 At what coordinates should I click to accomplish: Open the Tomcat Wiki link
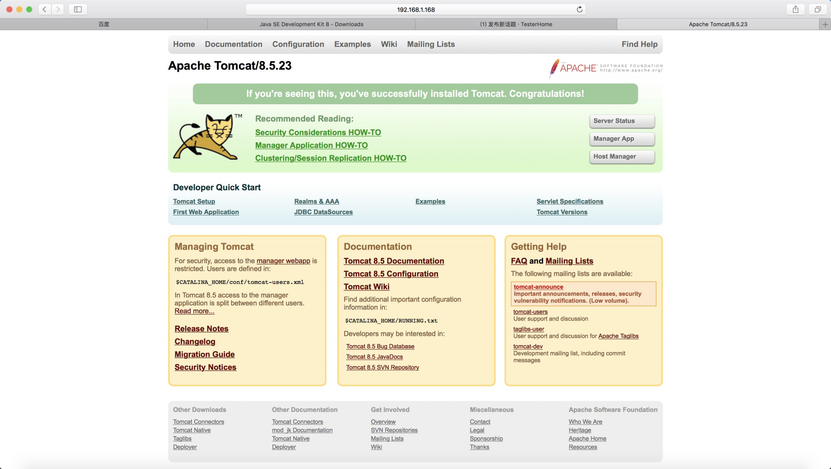click(x=367, y=286)
